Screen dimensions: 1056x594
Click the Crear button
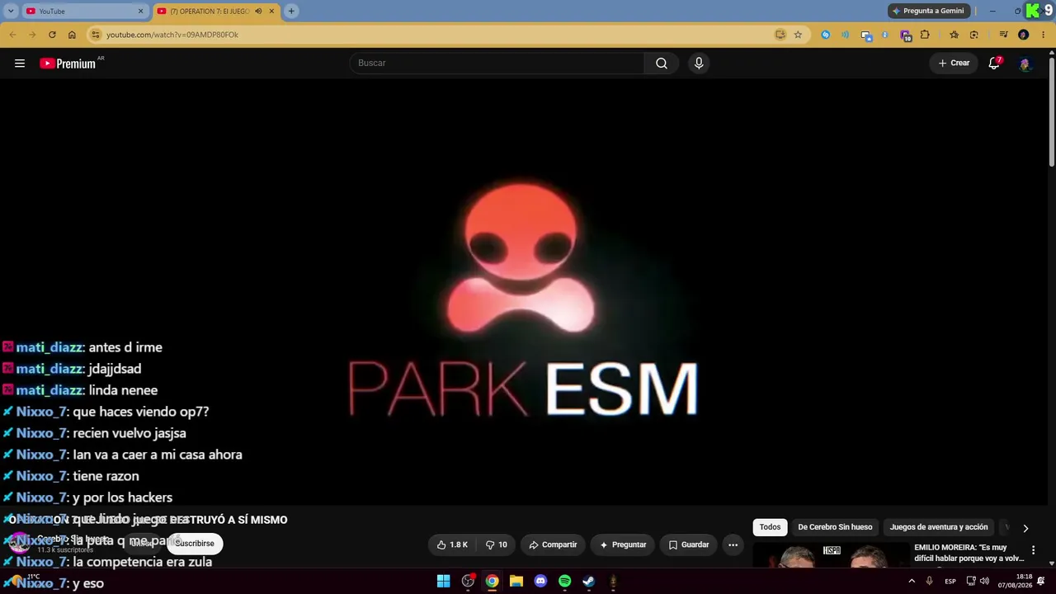954,64
